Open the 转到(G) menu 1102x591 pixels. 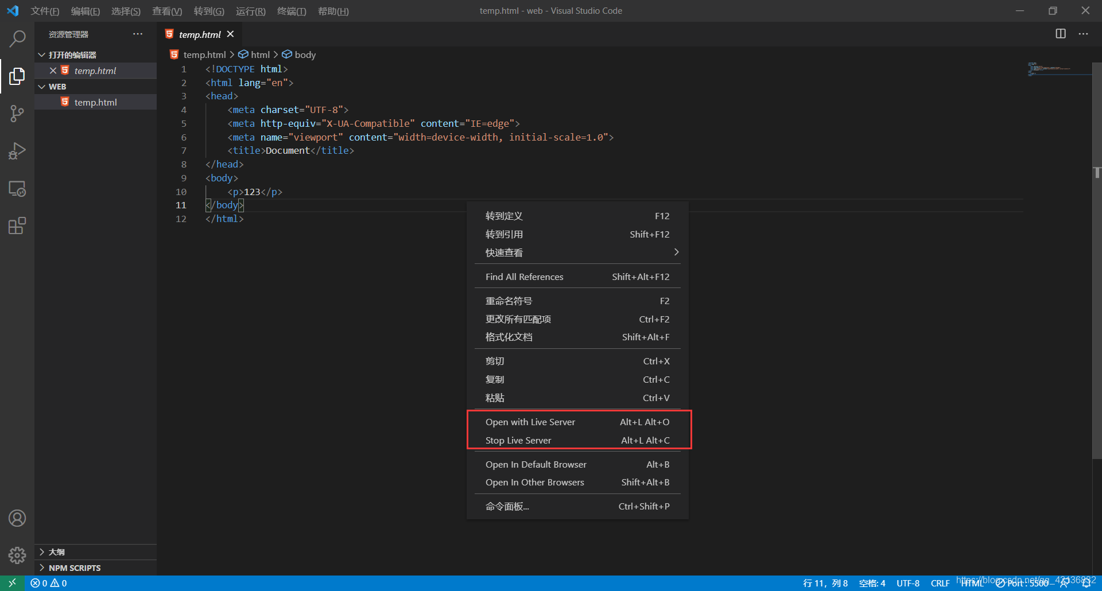(x=209, y=11)
